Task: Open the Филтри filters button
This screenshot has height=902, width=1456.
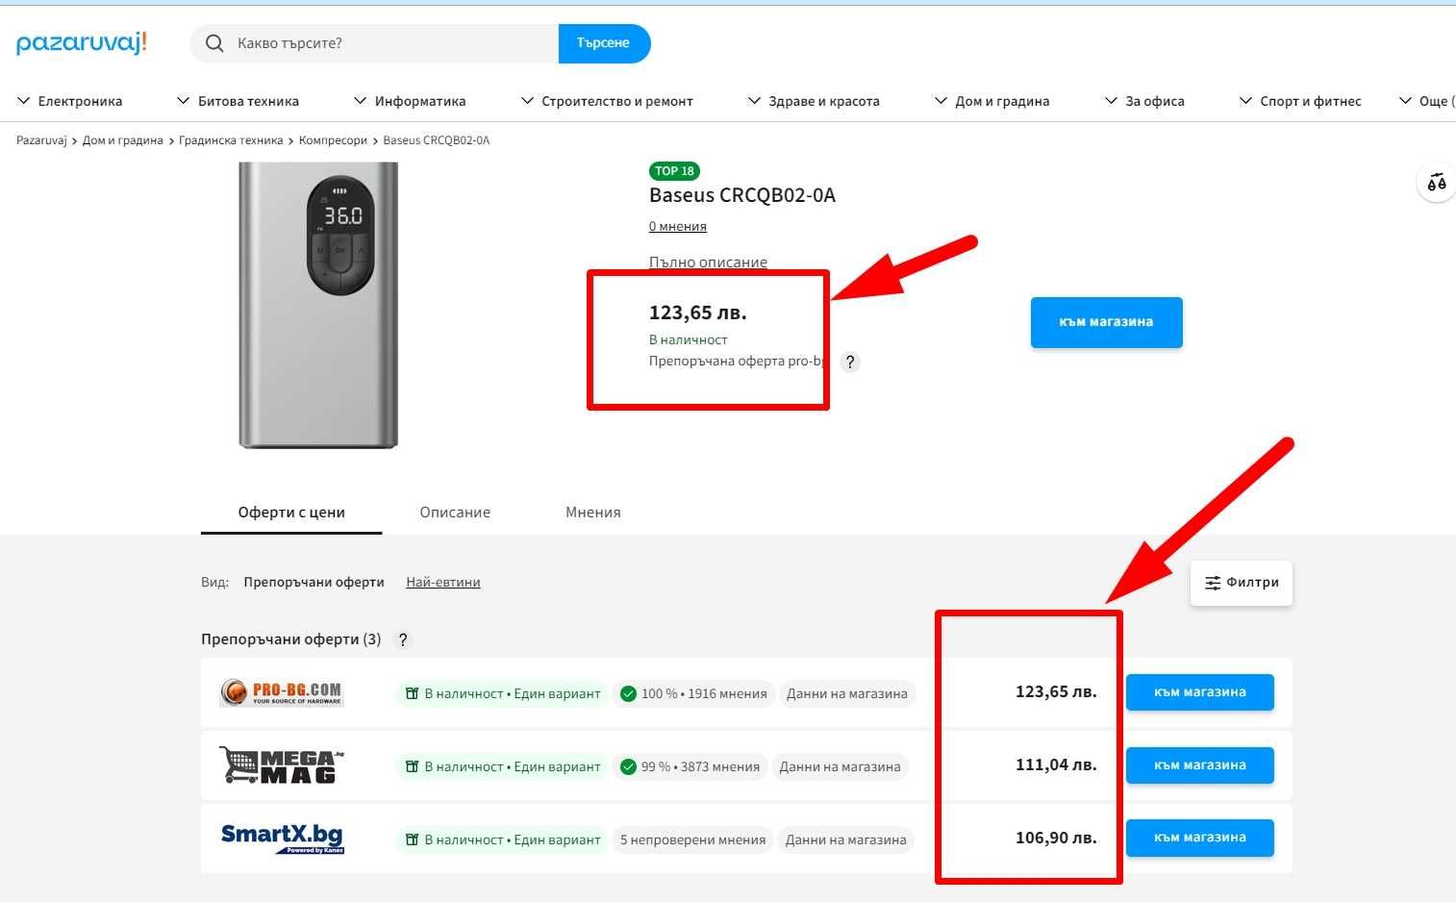Action: 1242,583
